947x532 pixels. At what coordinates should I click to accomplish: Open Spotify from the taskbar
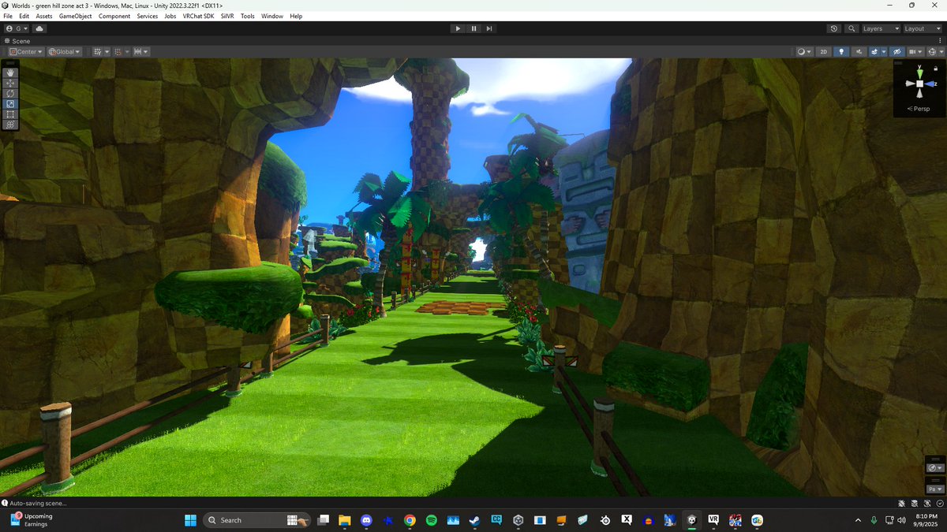click(432, 519)
